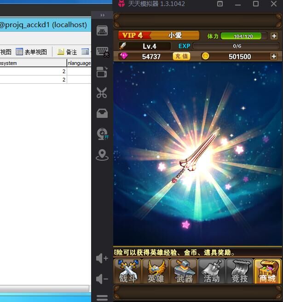
Task: Add gold coins with the plus button
Action: click(274, 56)
